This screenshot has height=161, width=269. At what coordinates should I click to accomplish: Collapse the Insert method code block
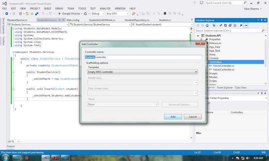point(13,89)
